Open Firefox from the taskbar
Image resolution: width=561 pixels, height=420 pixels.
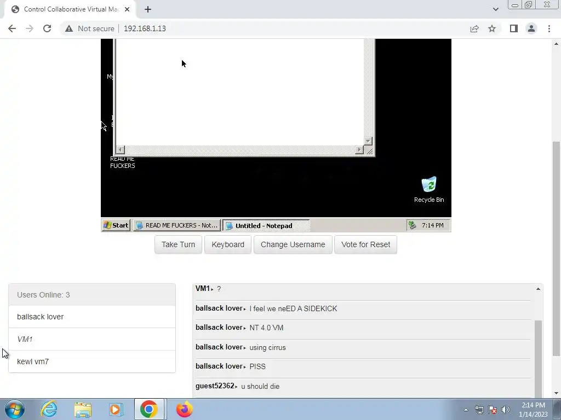pos(184,409)
